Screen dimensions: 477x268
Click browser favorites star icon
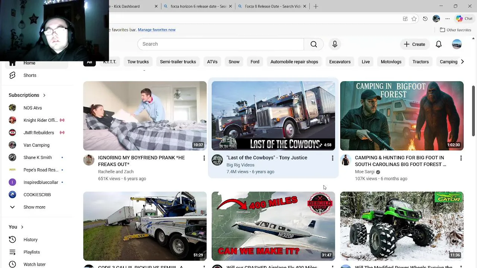(414, 19)
